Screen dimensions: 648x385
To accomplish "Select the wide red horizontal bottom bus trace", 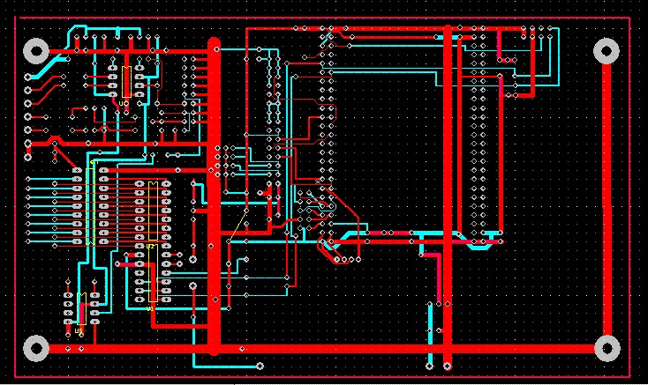I will [322, 349].
